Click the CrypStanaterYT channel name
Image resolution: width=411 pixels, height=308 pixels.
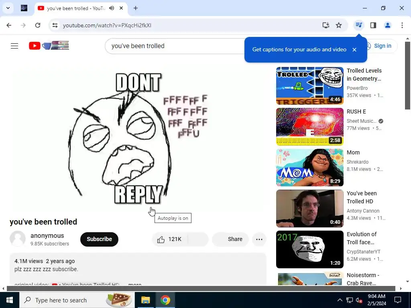(x=363, y=252)
